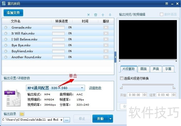This screenshot has width=181, height=126.
Task: Click clock status icon of Grenade.mkv
Action: coord(6,28)
